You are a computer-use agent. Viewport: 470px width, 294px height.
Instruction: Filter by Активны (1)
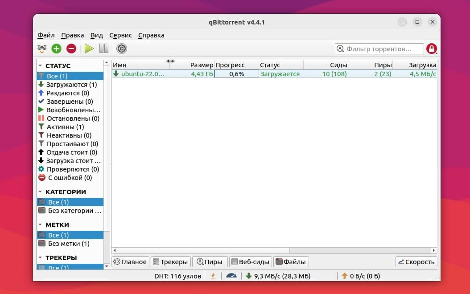tap(70, 127)
